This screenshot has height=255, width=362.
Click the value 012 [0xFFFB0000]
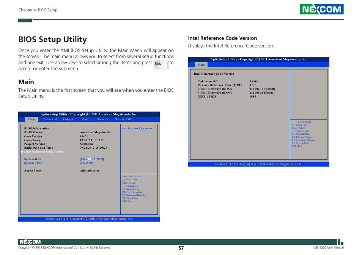tap(262, 89)
